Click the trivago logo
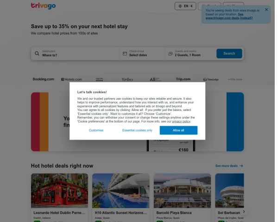 pyautogui.click(x=43, y=6)
